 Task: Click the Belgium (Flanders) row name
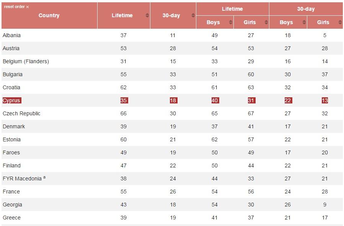[x=26, y=61]
